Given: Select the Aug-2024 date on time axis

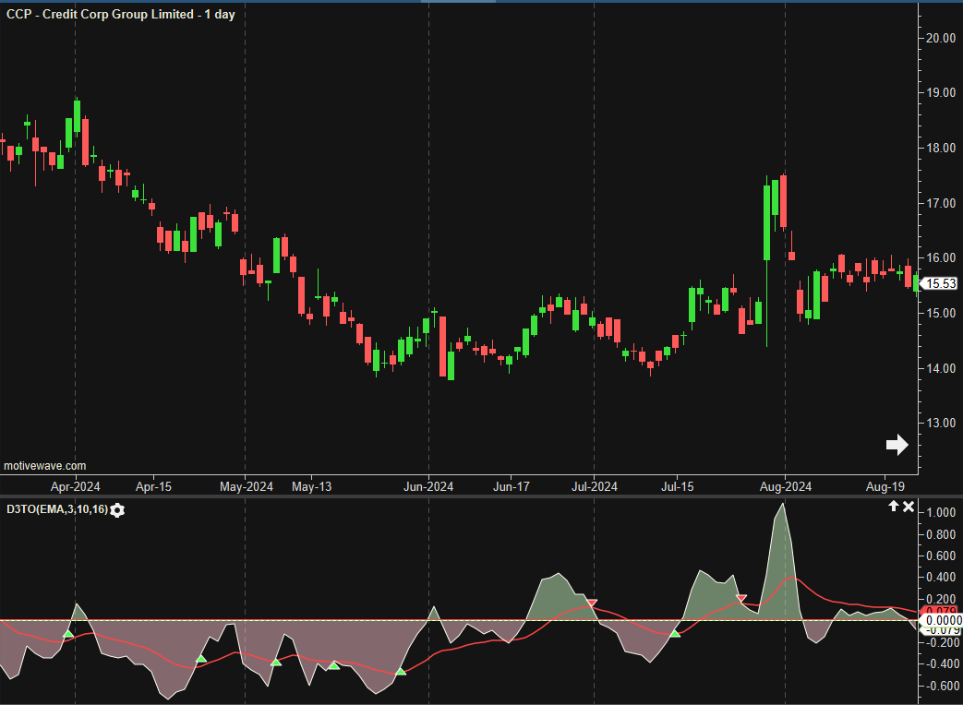Looking at the screenshot, I should click(784, 485).
